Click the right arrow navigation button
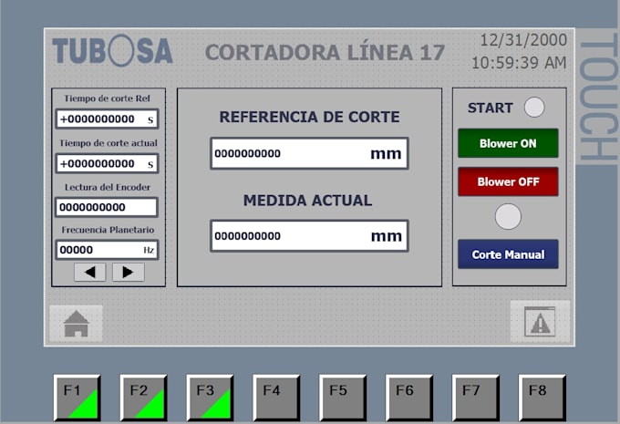Screen dimensions: 620x424 pyautogui.click(x=129, y=272)
